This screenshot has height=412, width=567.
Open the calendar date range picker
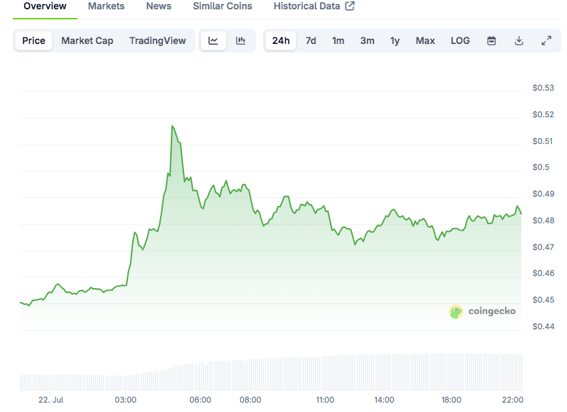(x=492, y=41)
